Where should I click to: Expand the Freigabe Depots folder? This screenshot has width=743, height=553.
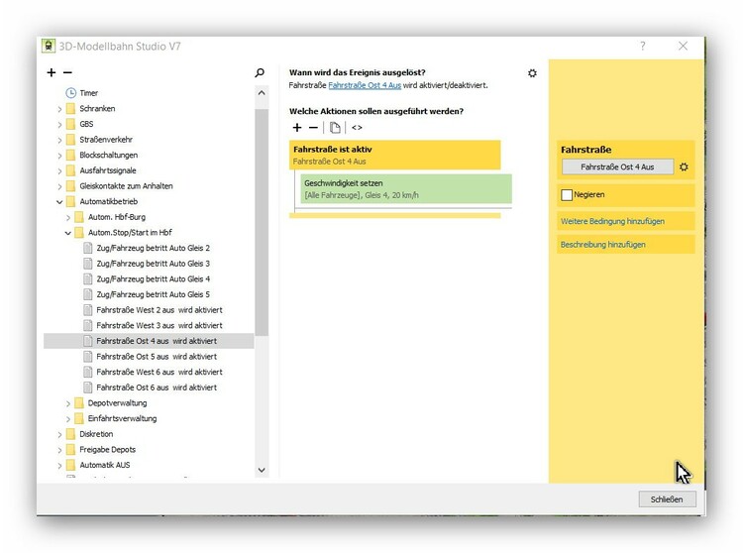click(59, 450)
